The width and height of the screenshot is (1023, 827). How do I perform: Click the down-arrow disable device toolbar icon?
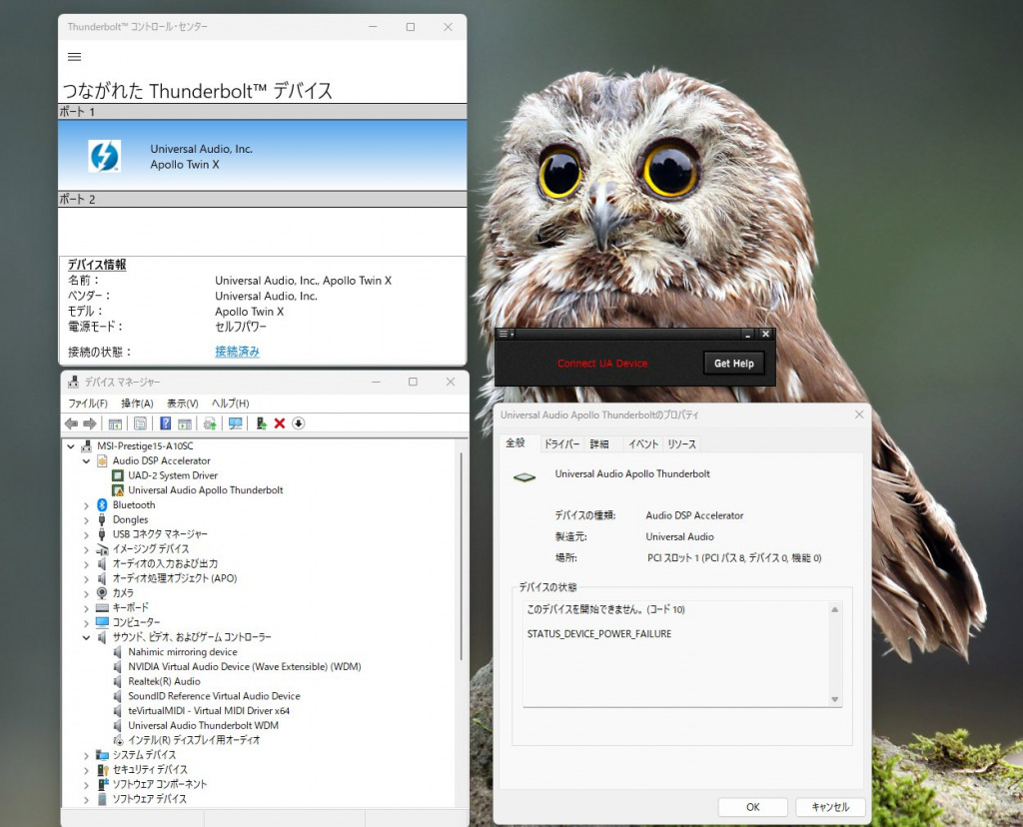pyautogui.click(x=298, y=423)
